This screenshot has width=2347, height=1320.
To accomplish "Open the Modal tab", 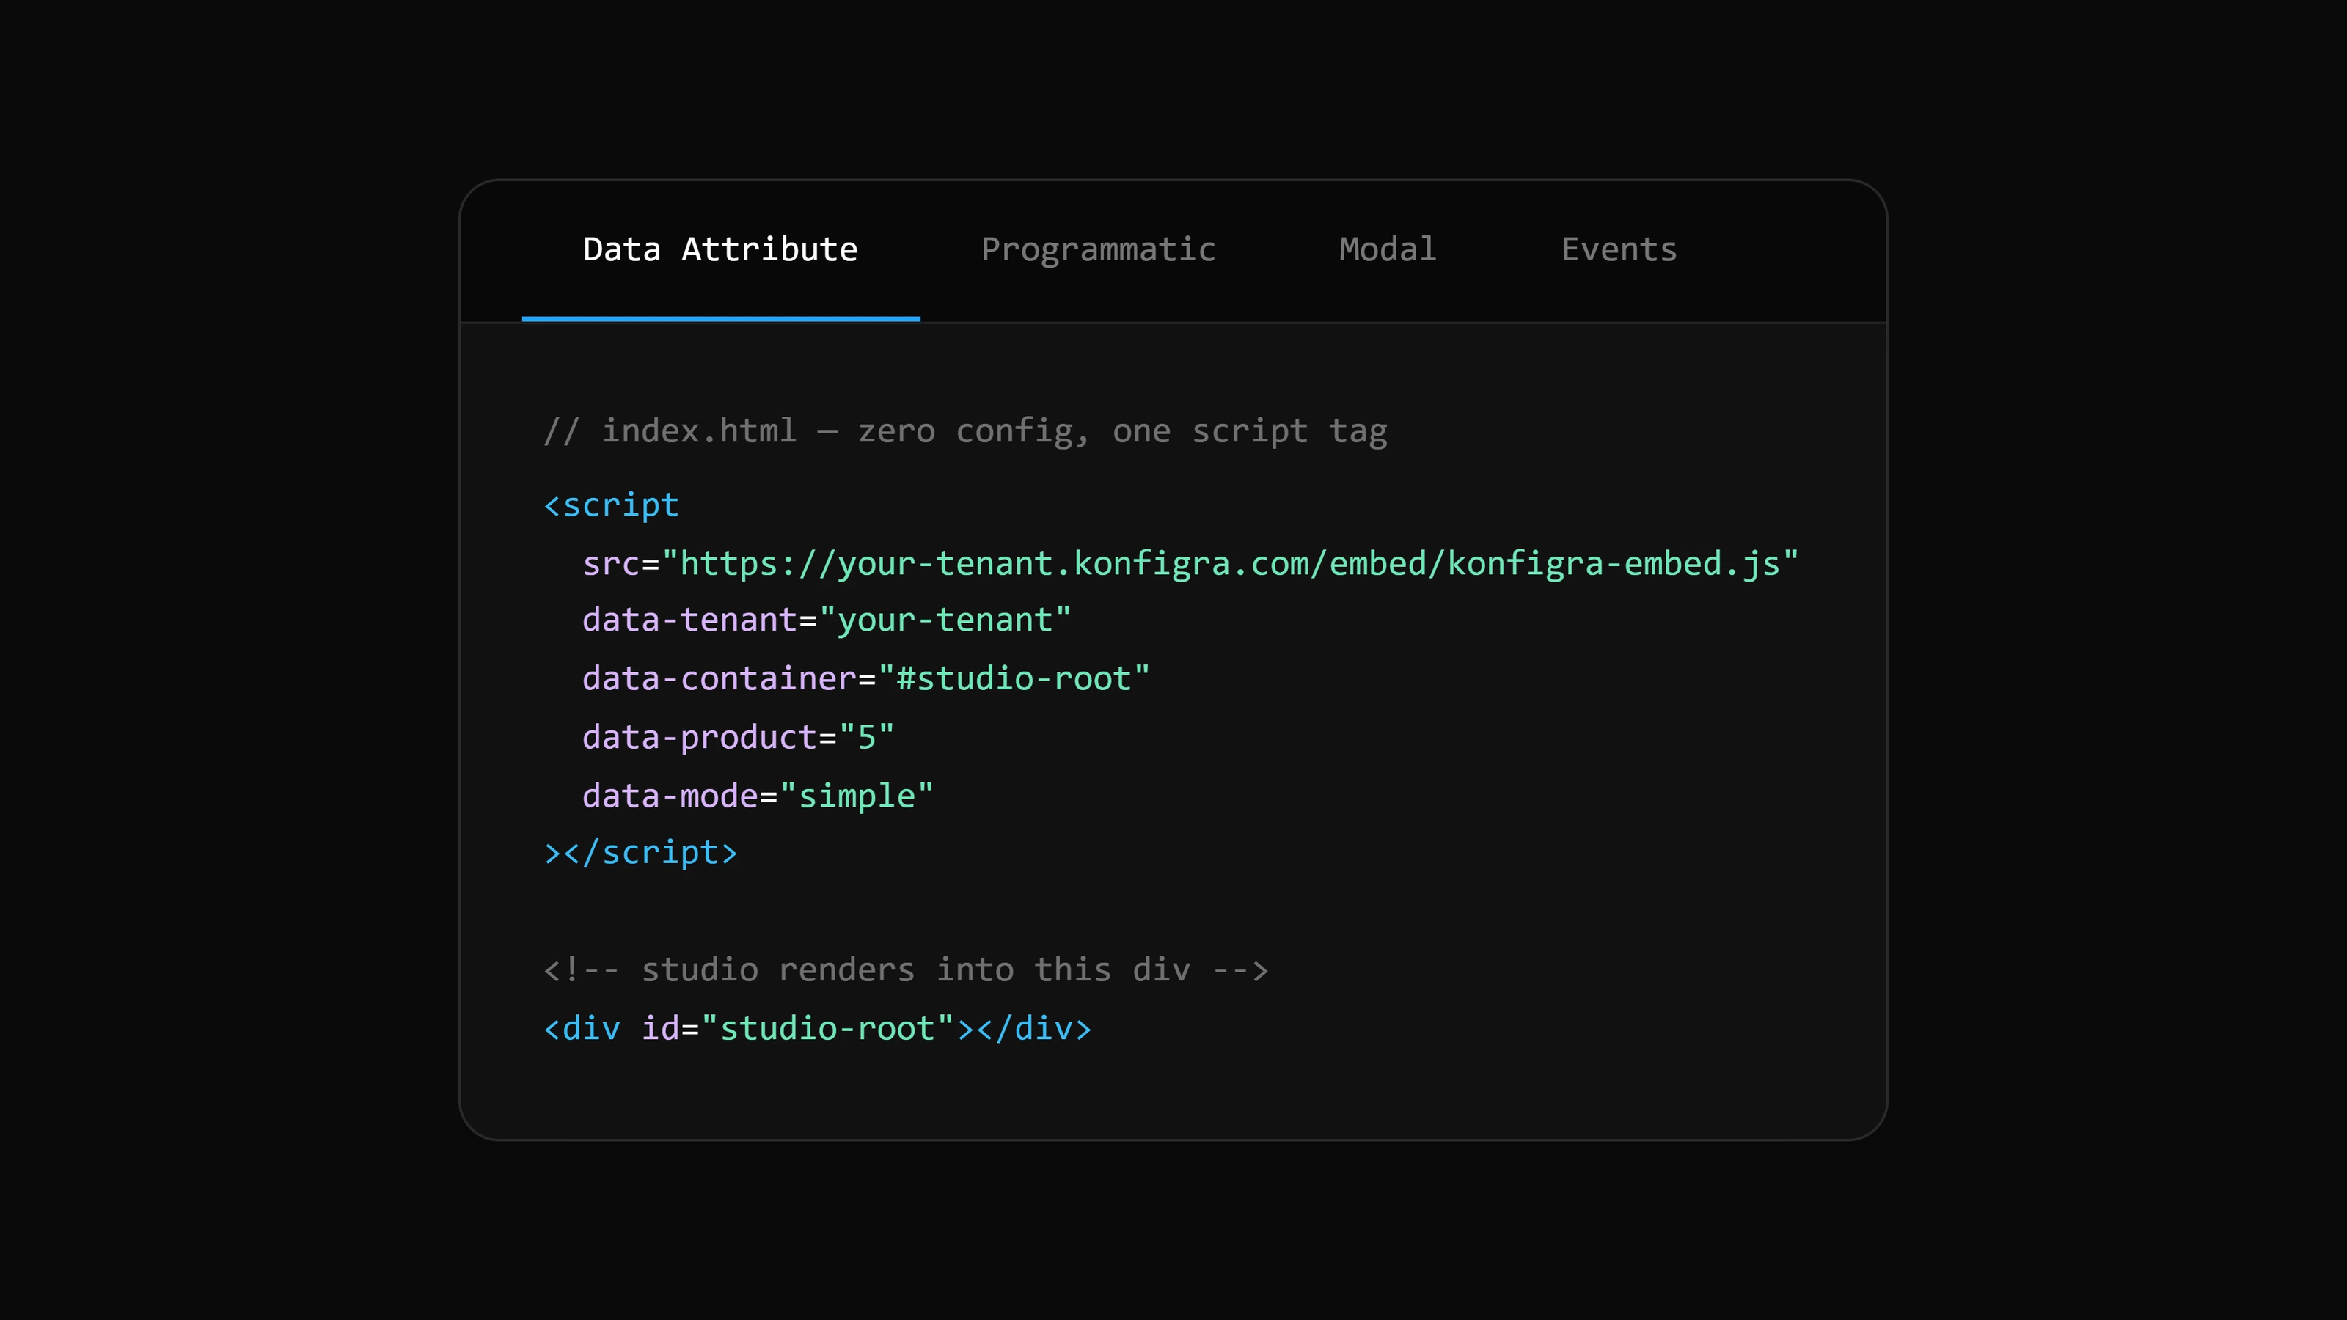I will click(1388, 251).
